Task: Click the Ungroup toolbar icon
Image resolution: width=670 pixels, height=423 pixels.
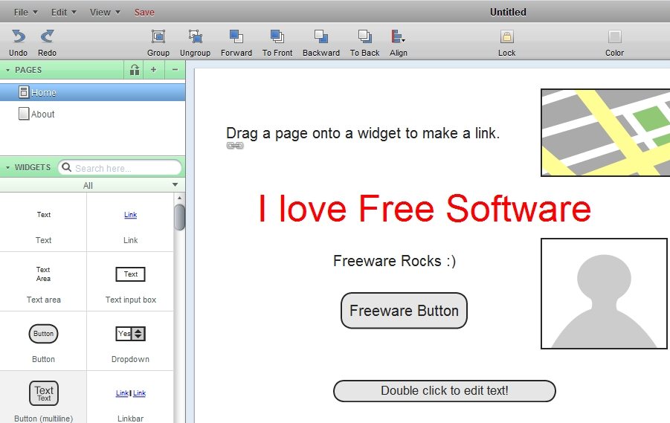Action: point(195,36)
